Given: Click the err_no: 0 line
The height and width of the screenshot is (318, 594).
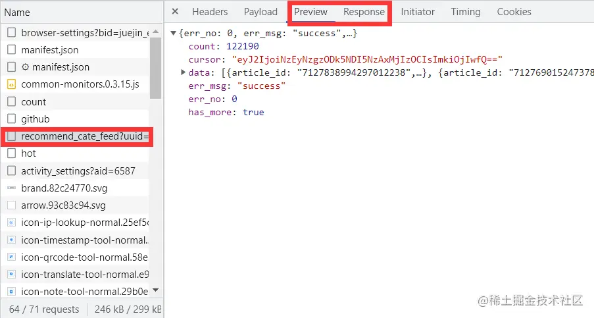Looking at the screenshot, I should (213, 99).
